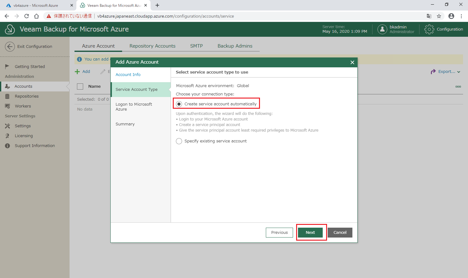Switch to Azure Account tab
Viewport: 468px width, 278px height.
[98, 46]
